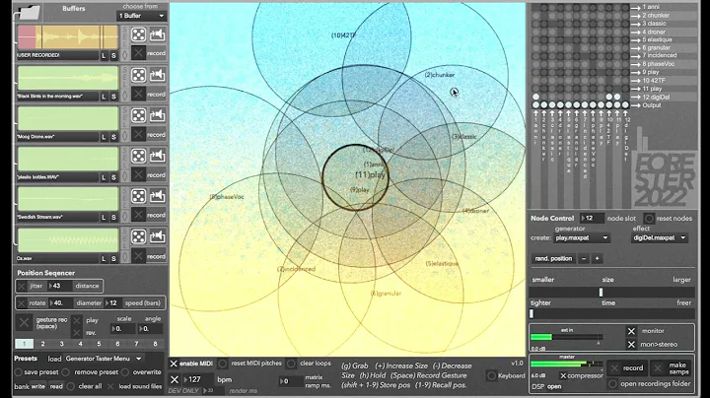Click the reset nodes radio button

649,219
